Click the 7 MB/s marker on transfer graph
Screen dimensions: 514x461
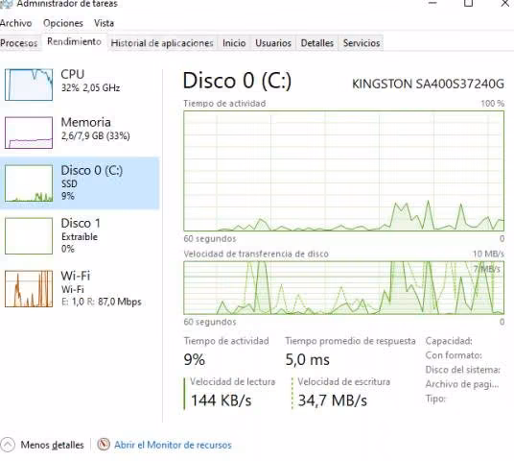click(486, 269)
